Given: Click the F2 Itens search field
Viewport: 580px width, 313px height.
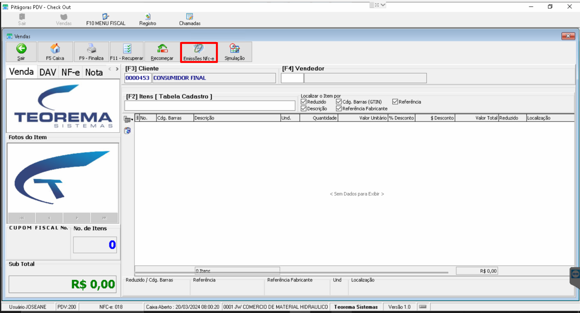Looking at the screenshot, I should [x=210, y=106].
